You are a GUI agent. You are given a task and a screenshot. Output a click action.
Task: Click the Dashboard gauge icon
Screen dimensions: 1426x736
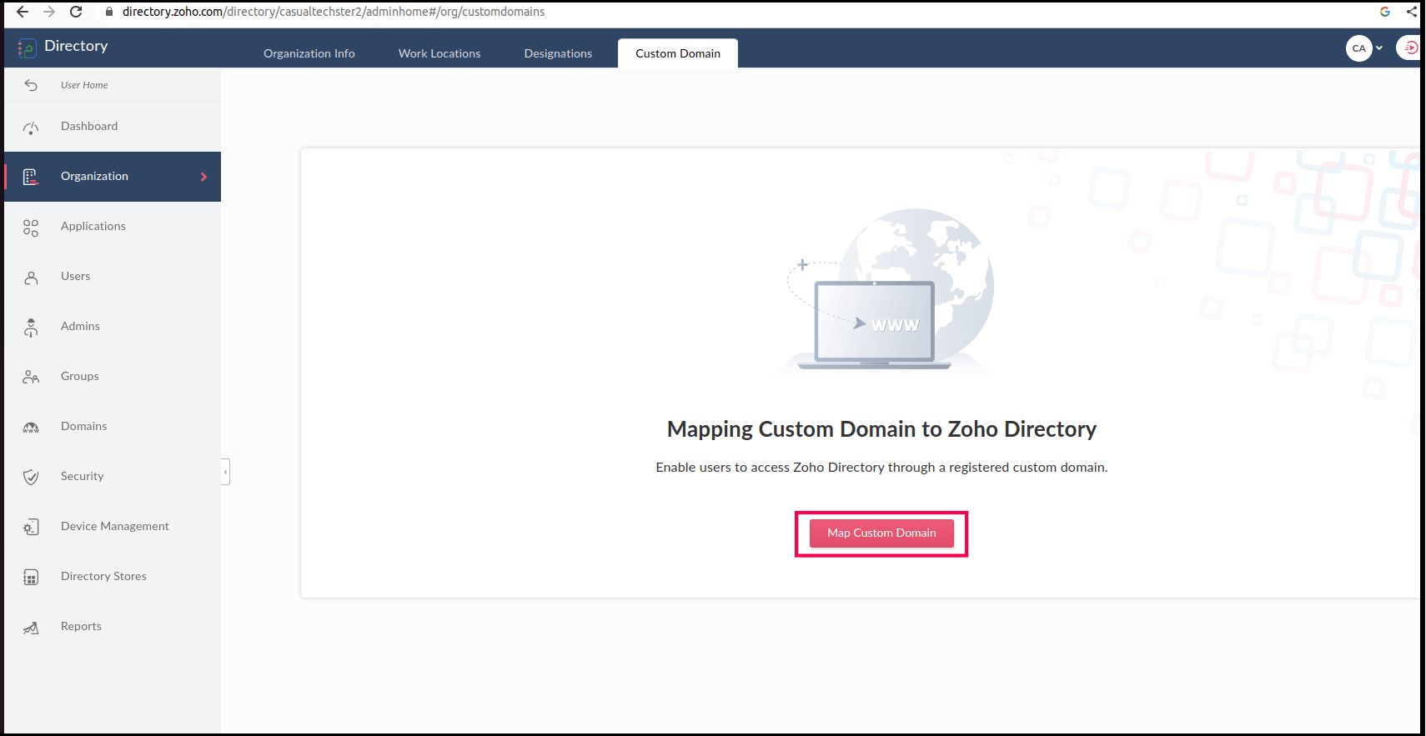pyautogui.click(x=31, y=128)
